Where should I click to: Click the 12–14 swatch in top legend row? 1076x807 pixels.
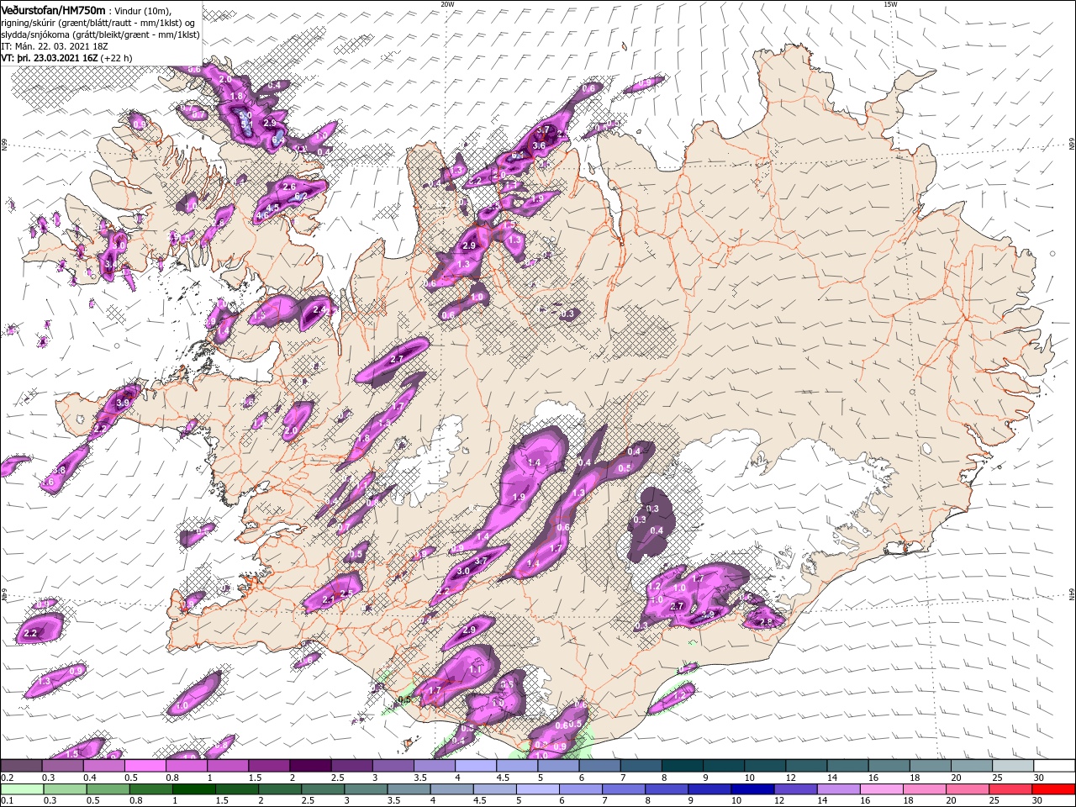pos(805,766)
